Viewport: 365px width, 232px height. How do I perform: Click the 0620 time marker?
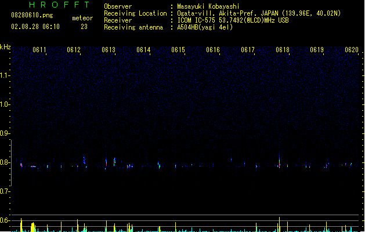pos(352,50)
